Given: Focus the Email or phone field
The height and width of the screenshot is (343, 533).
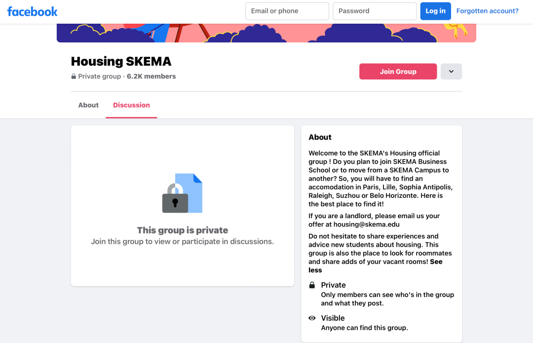Looking at the screenshot, I should pos(287,11).
